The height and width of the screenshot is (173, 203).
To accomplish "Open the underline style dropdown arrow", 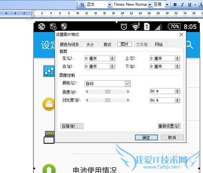I will pyautogui.click(x=195, y=5).
